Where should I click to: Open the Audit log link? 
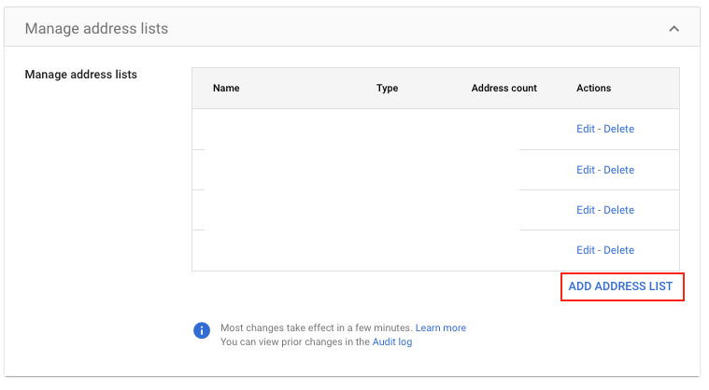tap(392, 341)
